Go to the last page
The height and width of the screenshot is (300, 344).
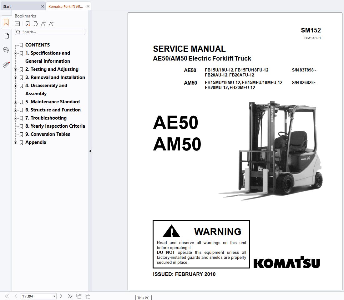pos(70,296)
